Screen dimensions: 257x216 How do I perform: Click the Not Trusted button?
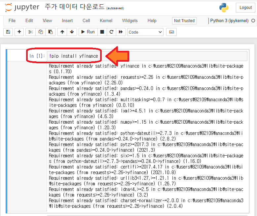[x=184, y=21]
